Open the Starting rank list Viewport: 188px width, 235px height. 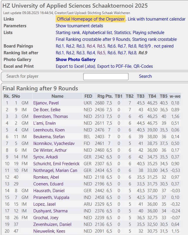(67, 33)
